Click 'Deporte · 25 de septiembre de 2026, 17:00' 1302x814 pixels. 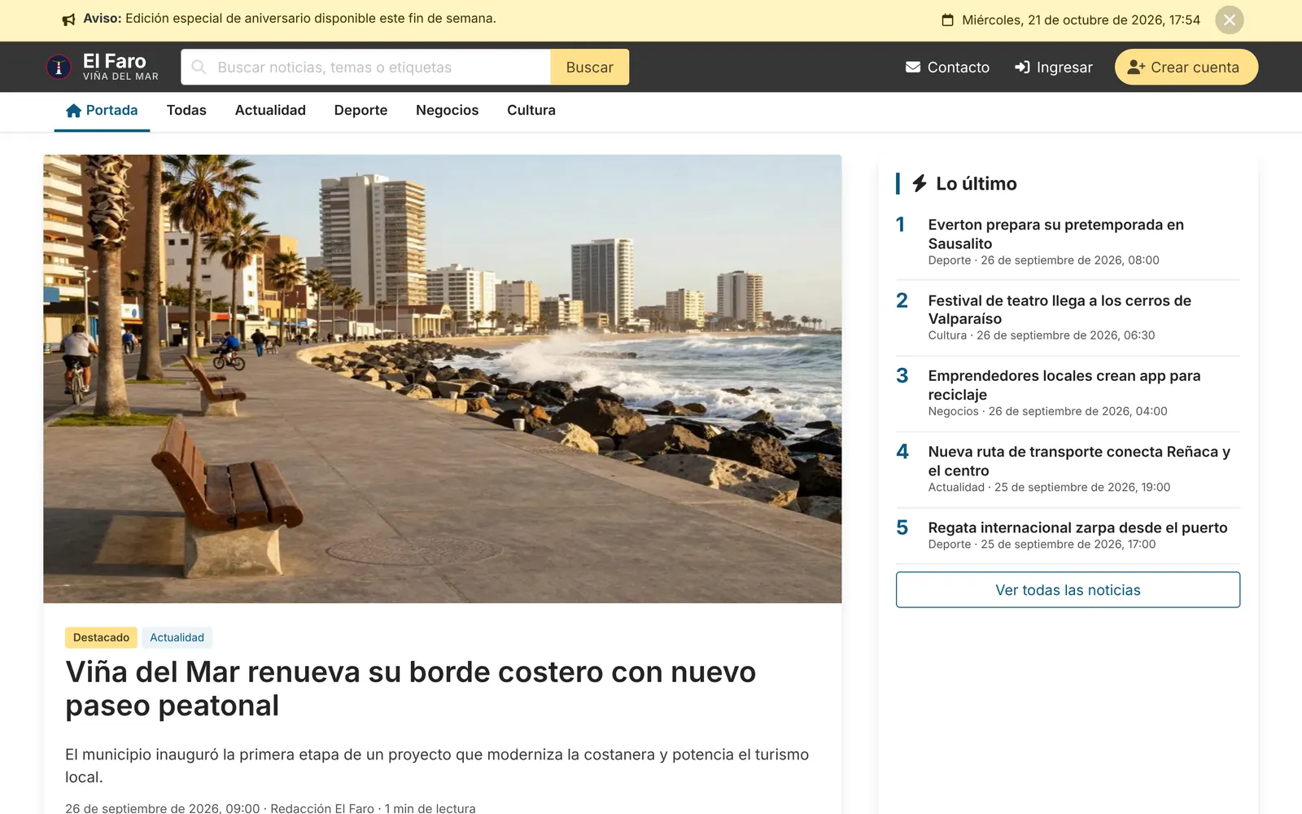tap(1042, 544)
